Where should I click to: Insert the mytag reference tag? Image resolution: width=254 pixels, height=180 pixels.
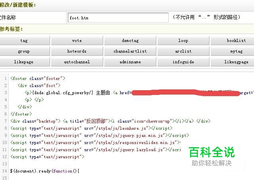point(232,51)
